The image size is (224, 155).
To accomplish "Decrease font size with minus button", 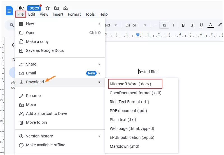I will pos(155,25).
